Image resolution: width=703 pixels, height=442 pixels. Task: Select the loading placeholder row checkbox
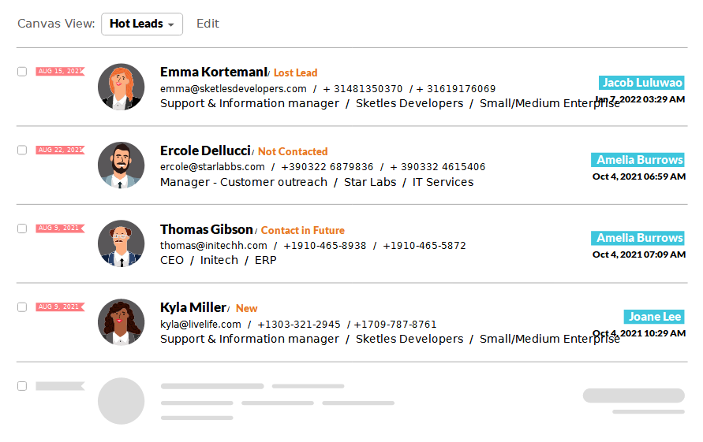(22, 386)
